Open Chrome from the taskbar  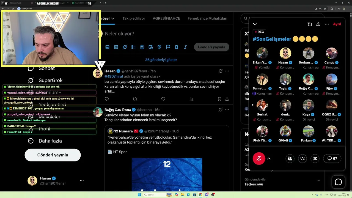point(200,195)
